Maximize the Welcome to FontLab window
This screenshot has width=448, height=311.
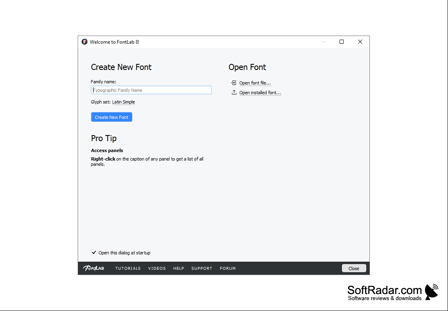(342, 42)
